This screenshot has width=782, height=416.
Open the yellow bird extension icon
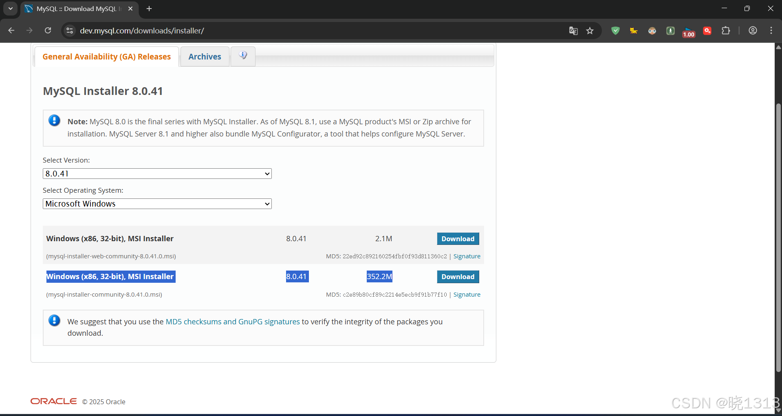[634, 31]
